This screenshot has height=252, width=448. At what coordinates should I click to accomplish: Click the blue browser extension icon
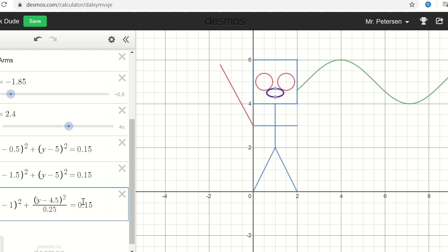428,5
